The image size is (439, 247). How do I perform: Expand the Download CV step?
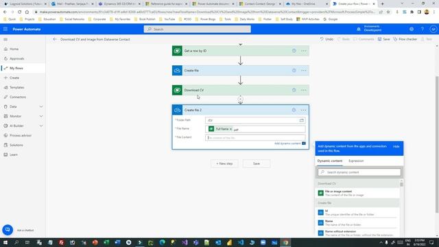pos(241,90)
